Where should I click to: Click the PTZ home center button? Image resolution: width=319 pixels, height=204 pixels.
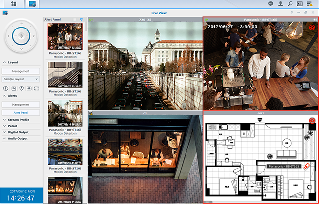pyautogui.click(x=21, y=35)
